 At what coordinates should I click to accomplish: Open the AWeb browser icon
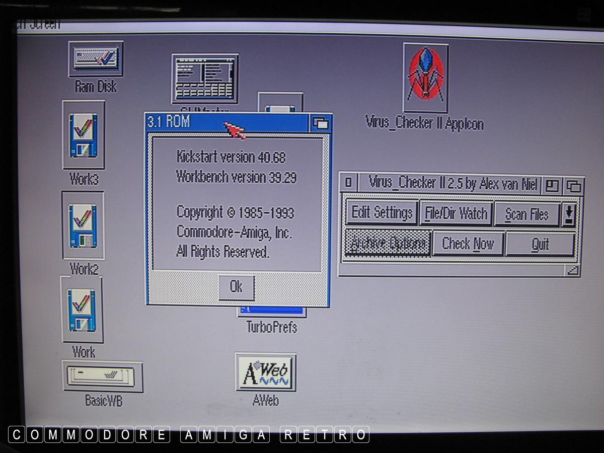265,372
